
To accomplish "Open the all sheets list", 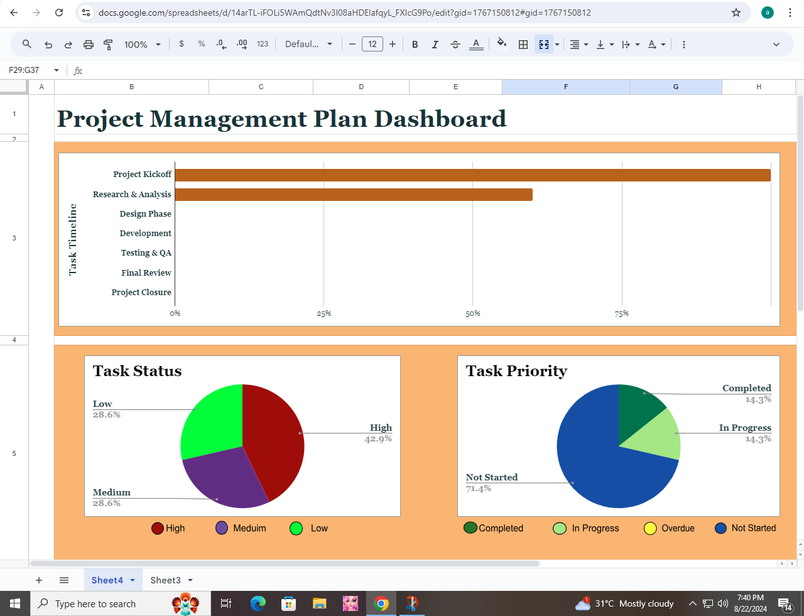I will click(64, 580).
